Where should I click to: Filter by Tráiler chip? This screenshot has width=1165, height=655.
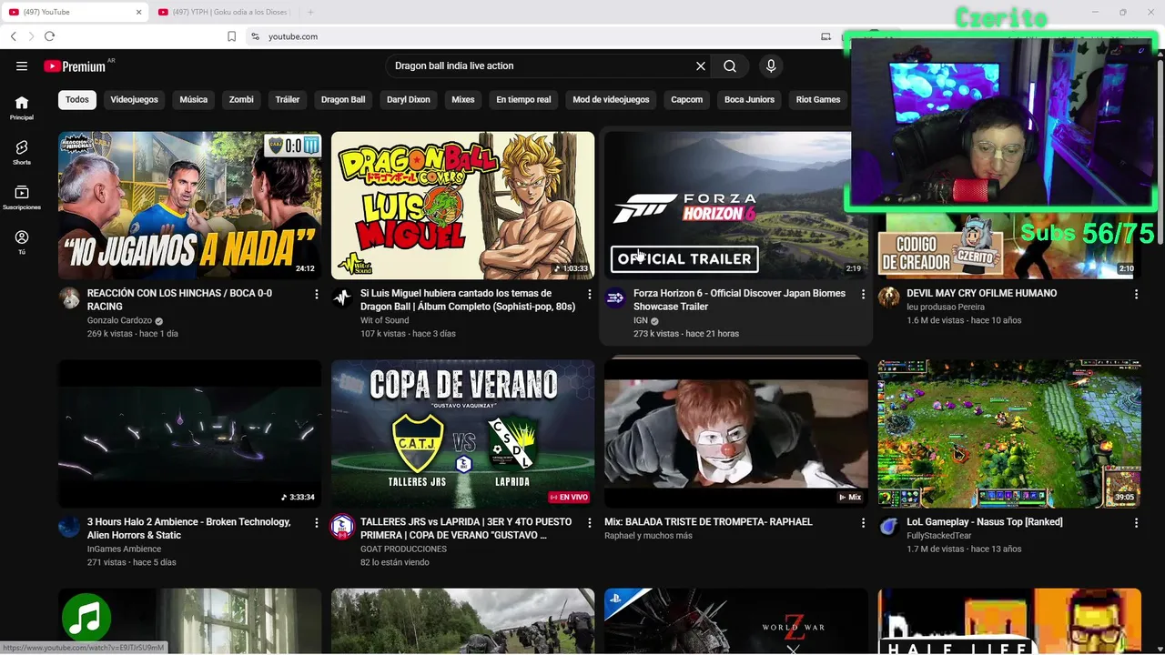[288, 99]
